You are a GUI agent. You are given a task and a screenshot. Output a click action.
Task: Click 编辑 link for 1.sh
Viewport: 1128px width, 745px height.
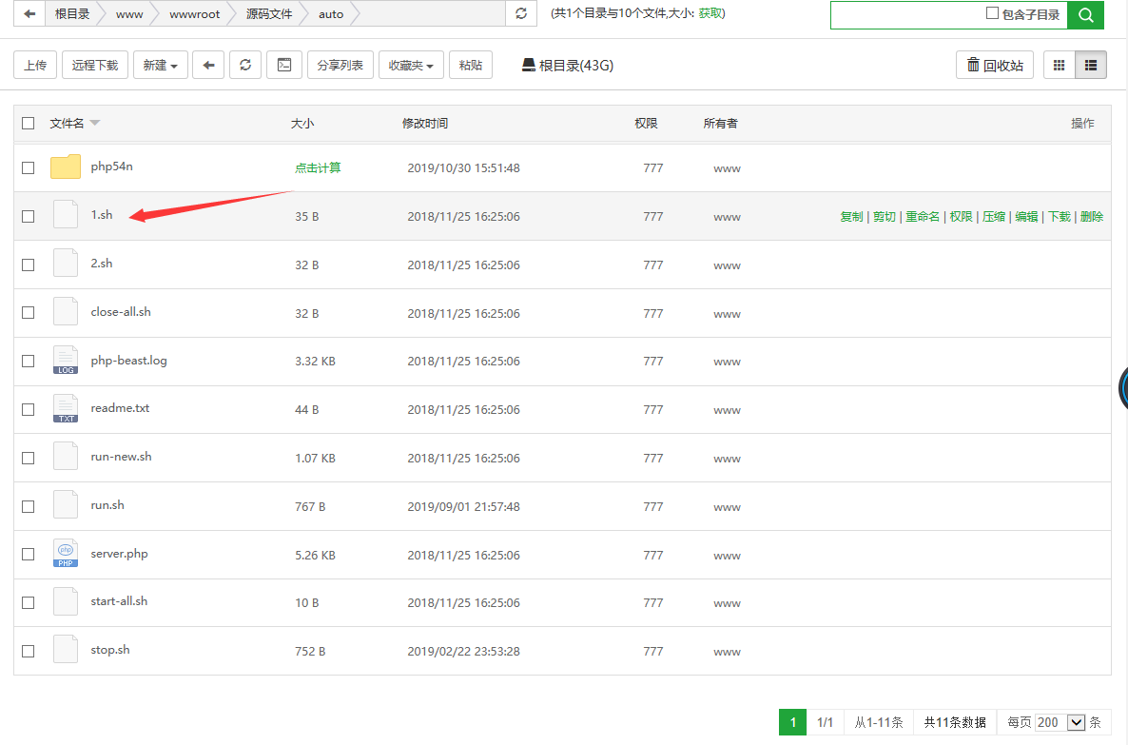coord(1026,217)
